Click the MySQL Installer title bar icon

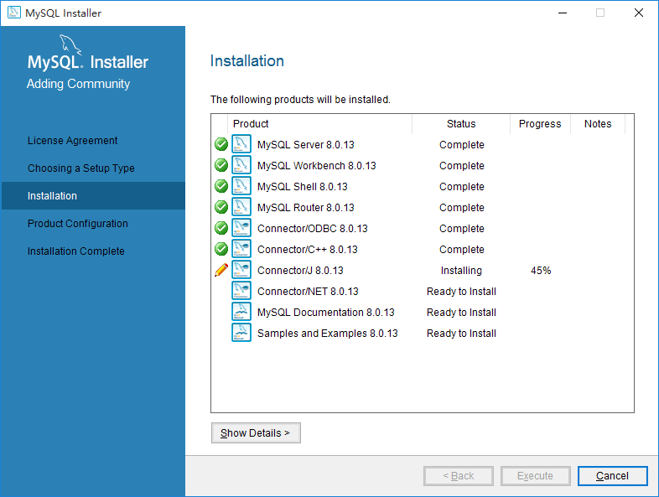pos(14,13)
